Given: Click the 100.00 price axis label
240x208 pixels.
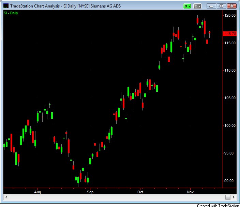Looking at the screenshot, I should [230, 126].
